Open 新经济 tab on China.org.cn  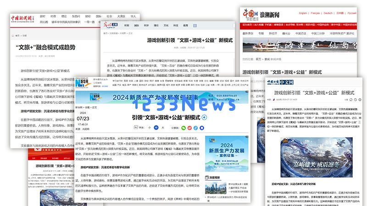click(x=273, y=33)
